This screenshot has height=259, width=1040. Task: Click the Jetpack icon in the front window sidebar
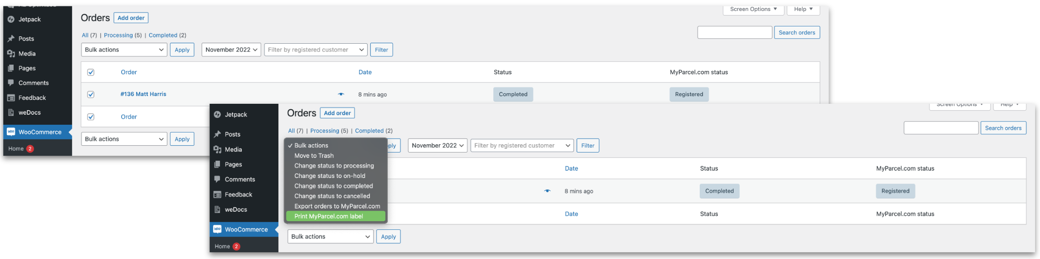point(217,115)
